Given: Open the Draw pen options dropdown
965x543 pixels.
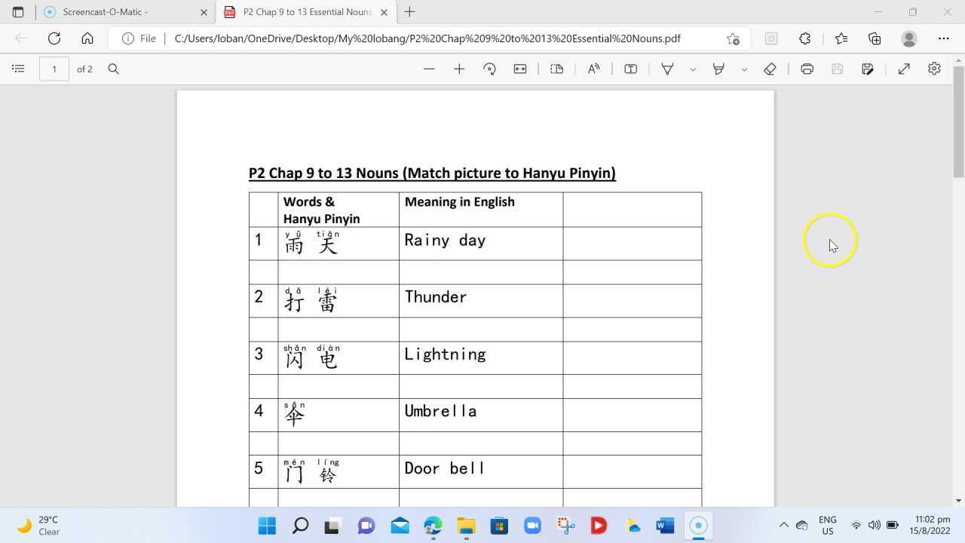Looking at the screenshot, I should tap(693, 69).
